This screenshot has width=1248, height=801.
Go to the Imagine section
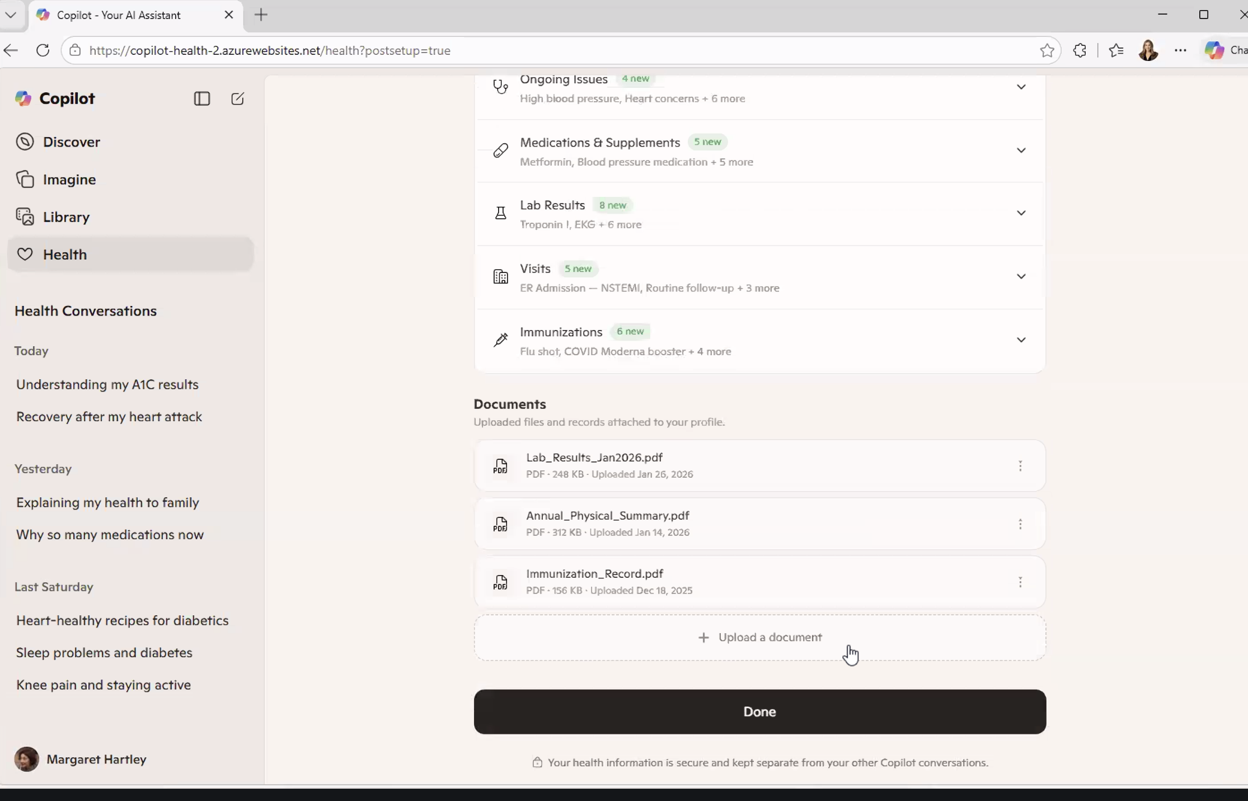pos(69,180)
